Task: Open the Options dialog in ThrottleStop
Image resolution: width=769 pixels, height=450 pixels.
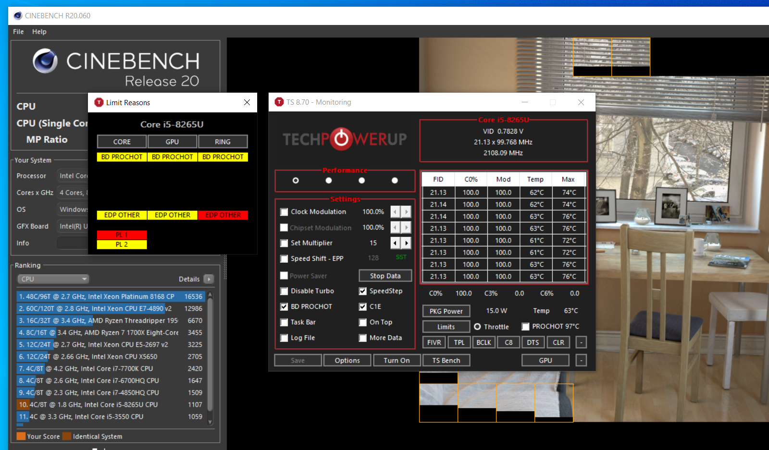Action: (347, 360)
